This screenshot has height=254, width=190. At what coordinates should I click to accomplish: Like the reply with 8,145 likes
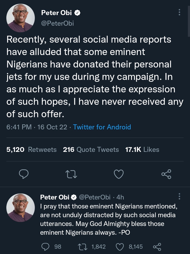click(120, 247)
